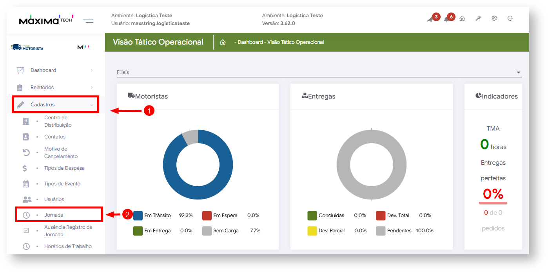548x273 pixels.
Task: Open the bell notifications icon
Action: (x=446, y=19)
